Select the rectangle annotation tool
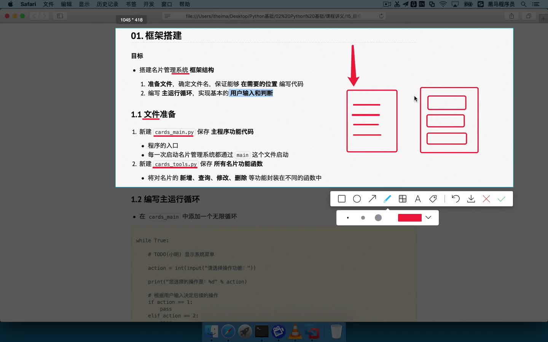Image resolution: width=548 pixels, height=342 pixels. pyautogui.click(x=341, y=198)
